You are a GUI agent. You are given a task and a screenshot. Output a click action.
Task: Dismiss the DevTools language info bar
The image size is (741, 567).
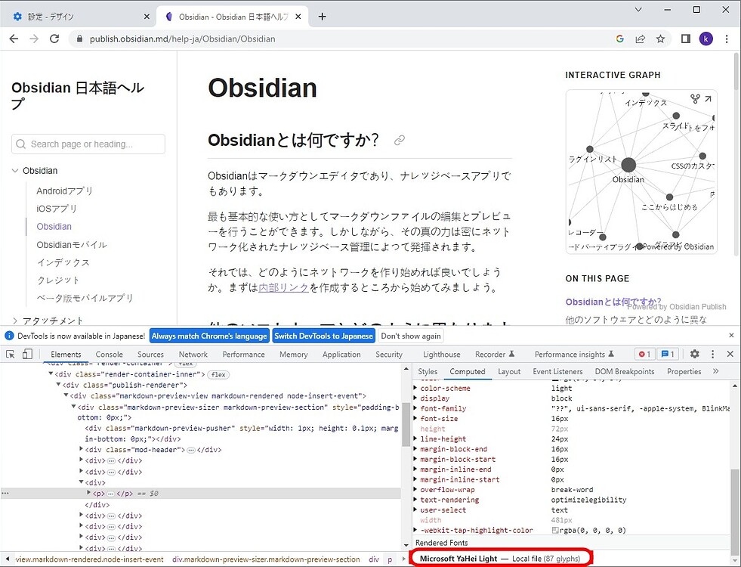click(731, 335)
